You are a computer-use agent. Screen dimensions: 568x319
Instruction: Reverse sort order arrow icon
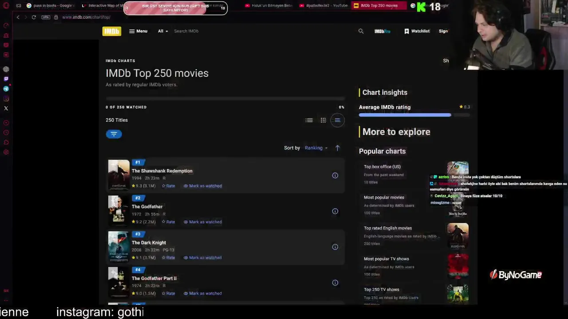[337, 148]
